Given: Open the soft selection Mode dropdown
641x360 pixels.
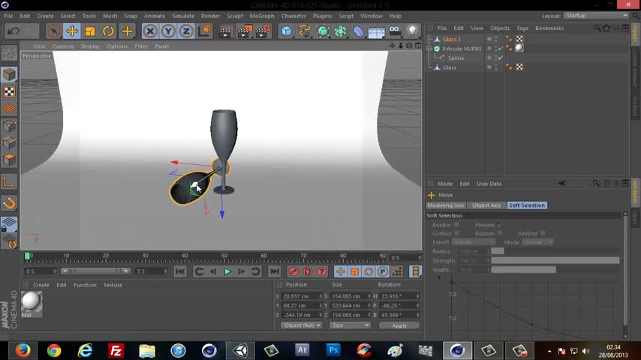Looking at the screenshot, I should [x=537, y=242].
